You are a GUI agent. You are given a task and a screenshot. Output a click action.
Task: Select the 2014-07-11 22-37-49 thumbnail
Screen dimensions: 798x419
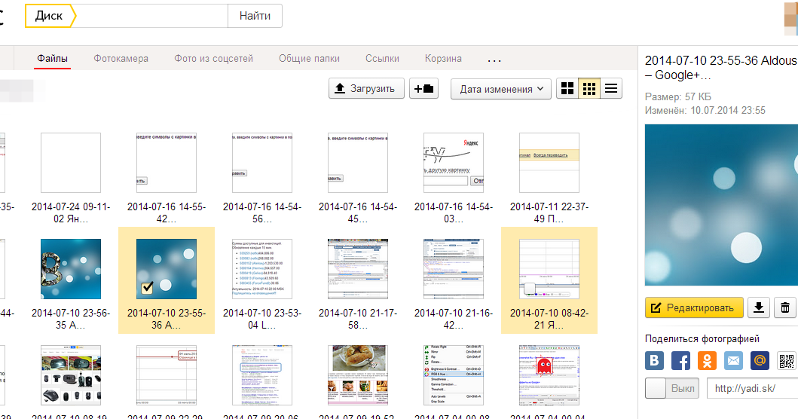[549, 163]
